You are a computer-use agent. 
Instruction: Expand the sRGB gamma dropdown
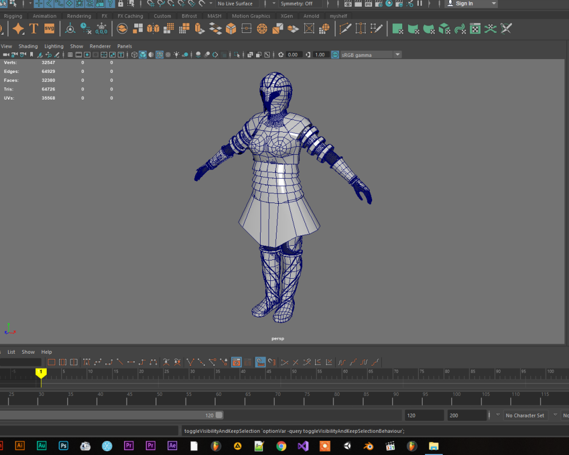[x=397, y=55]
